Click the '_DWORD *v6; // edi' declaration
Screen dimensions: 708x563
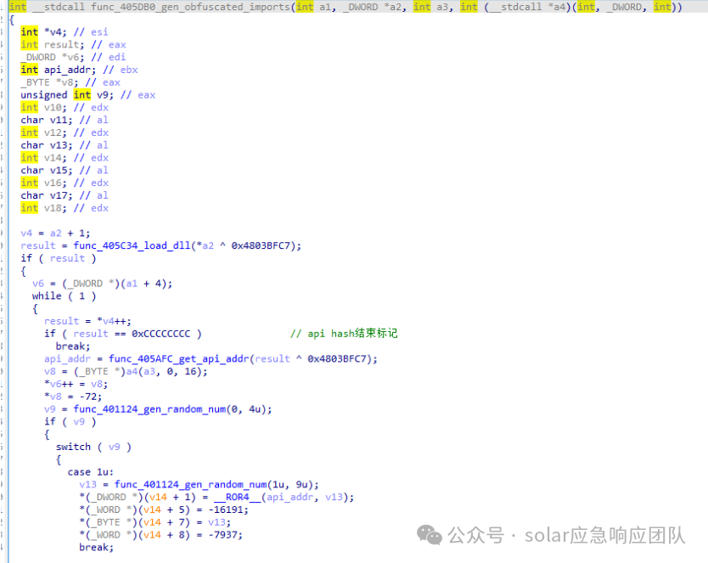tap(73, 58)
